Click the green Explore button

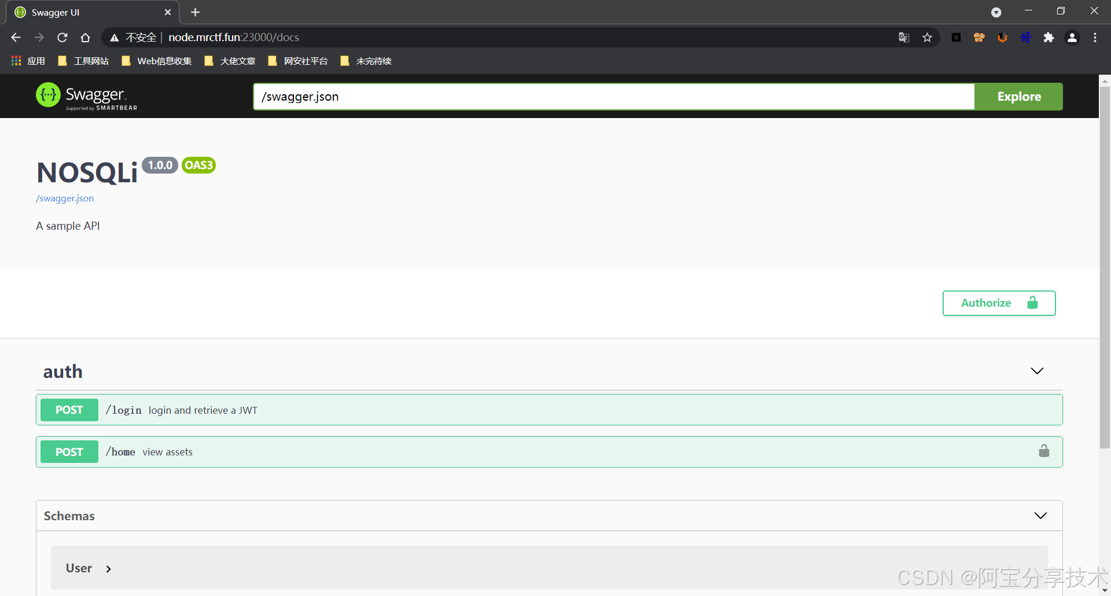[1019, 97]
